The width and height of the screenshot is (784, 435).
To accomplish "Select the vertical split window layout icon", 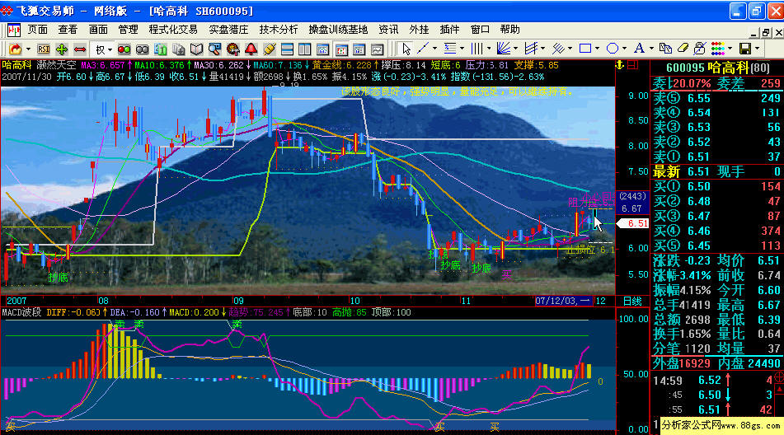I will tap(304, 49).
